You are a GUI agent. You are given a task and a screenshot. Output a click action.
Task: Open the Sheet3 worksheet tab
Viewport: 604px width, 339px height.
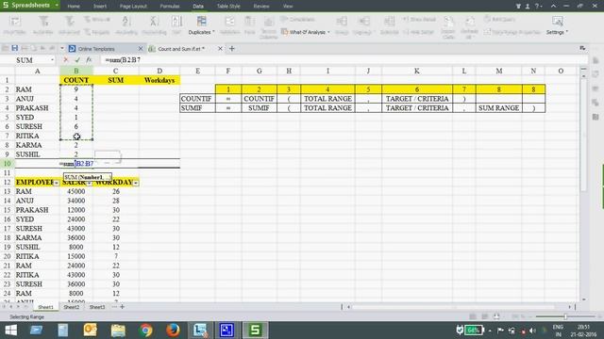(x=97, y=307)
